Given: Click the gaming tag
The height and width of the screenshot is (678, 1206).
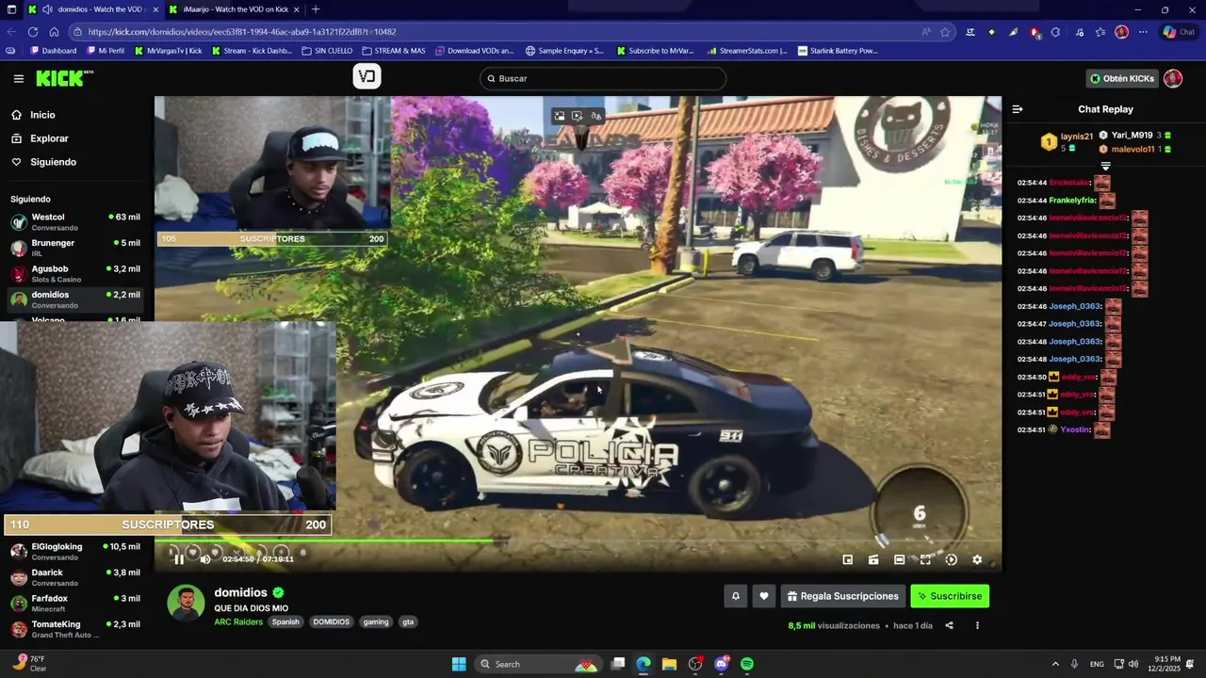Looking at the screenshot, I should coord(376,621).
